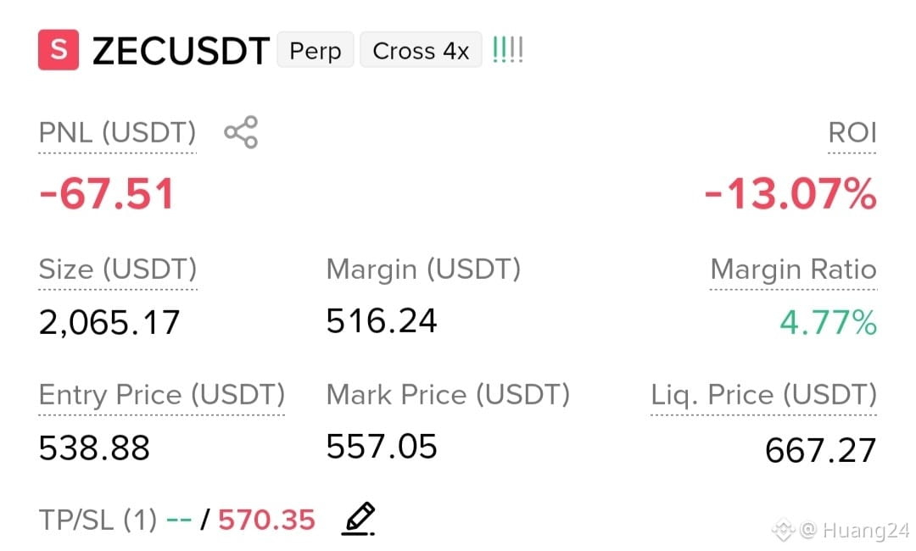Tap the red S short-position badge

click(59, 50)
